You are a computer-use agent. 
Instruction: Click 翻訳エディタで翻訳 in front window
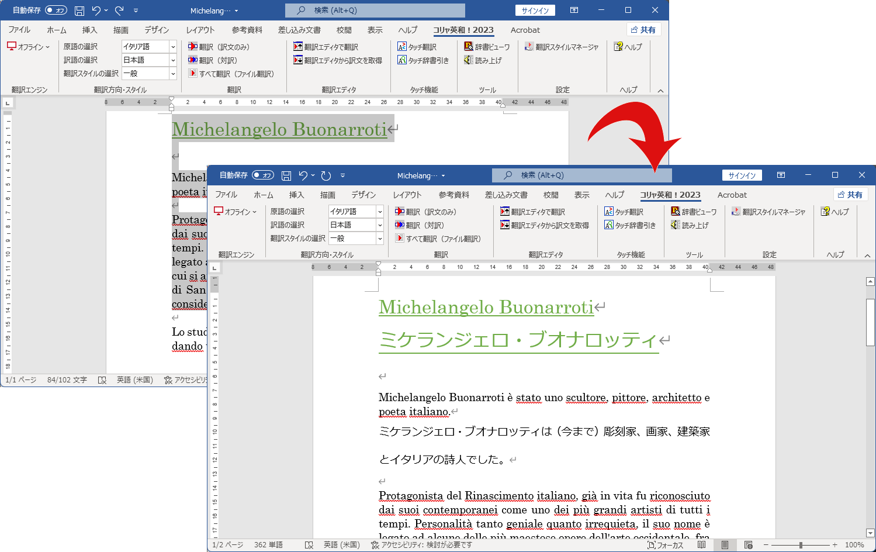pos(532,212)
